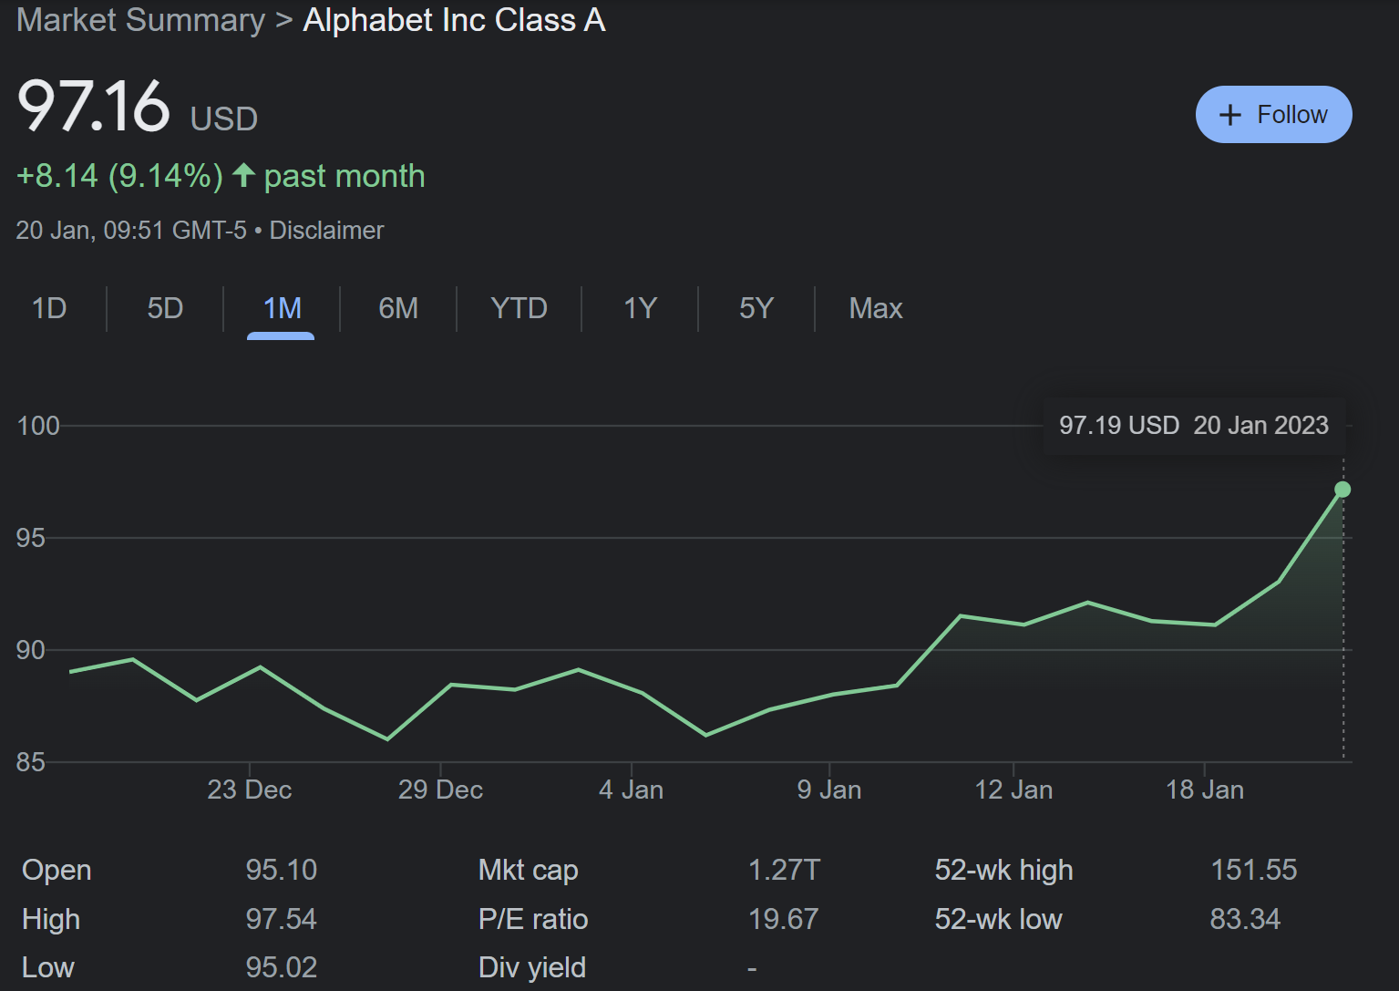
Task: Click the P/E ratio label
Action: (533, 919)
